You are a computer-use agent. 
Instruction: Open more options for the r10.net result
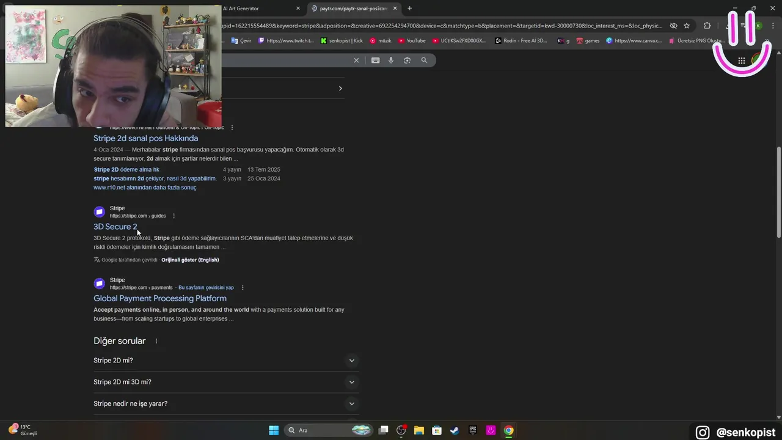232,128
